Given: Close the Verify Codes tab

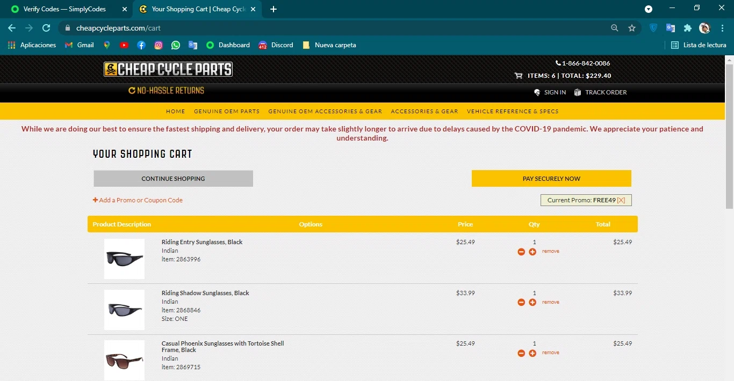Looking at the screenshot, I should [x=124, y=9].
